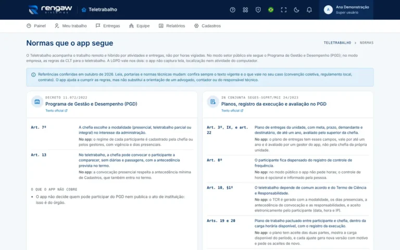Click the NORMAS breadcrumb
This screenshot has width=400, height=250.
click(x=367, y=43)
